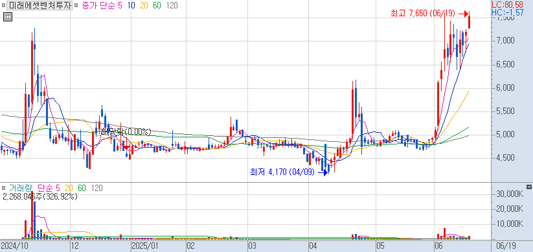This screenshot has height=252, width=533.
Task: Click the 5,500 price axis label
Action: coord(505,111)
